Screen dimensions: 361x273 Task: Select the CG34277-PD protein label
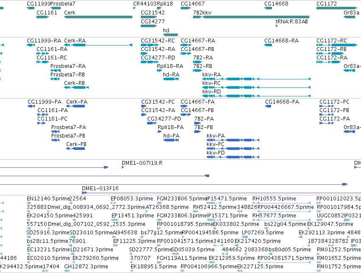pyautogui.click(x=164, y=118)
